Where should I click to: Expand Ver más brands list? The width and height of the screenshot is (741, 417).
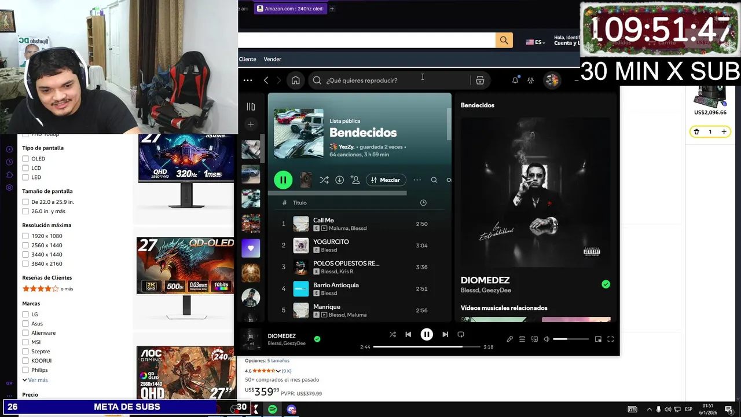[35, 380]
